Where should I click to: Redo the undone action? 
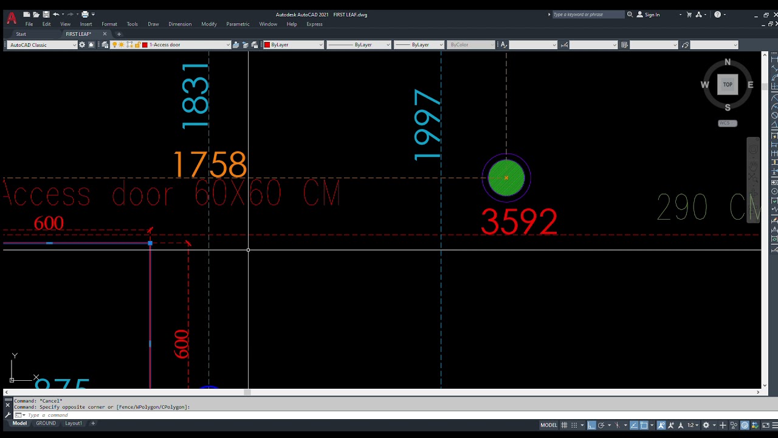(x=71, y=14)
